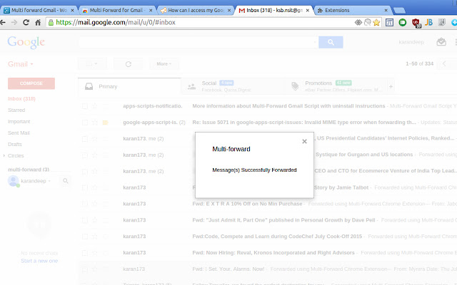The width and height of the screenshot is (457, 285).
Task: Click the karandeep account name
Action: pos(411,42)
